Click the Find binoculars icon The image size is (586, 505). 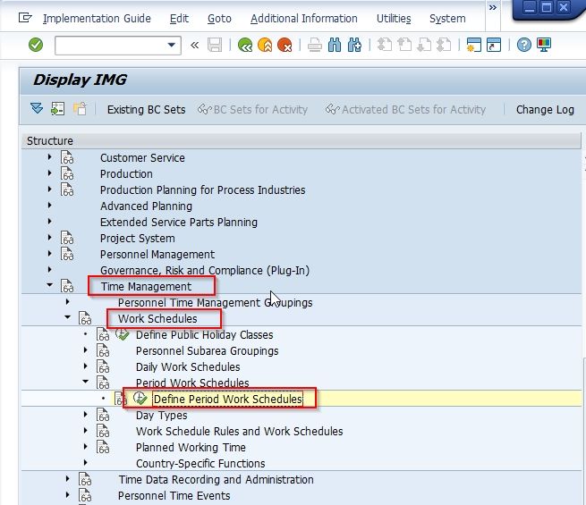click(x=335, y=46)
